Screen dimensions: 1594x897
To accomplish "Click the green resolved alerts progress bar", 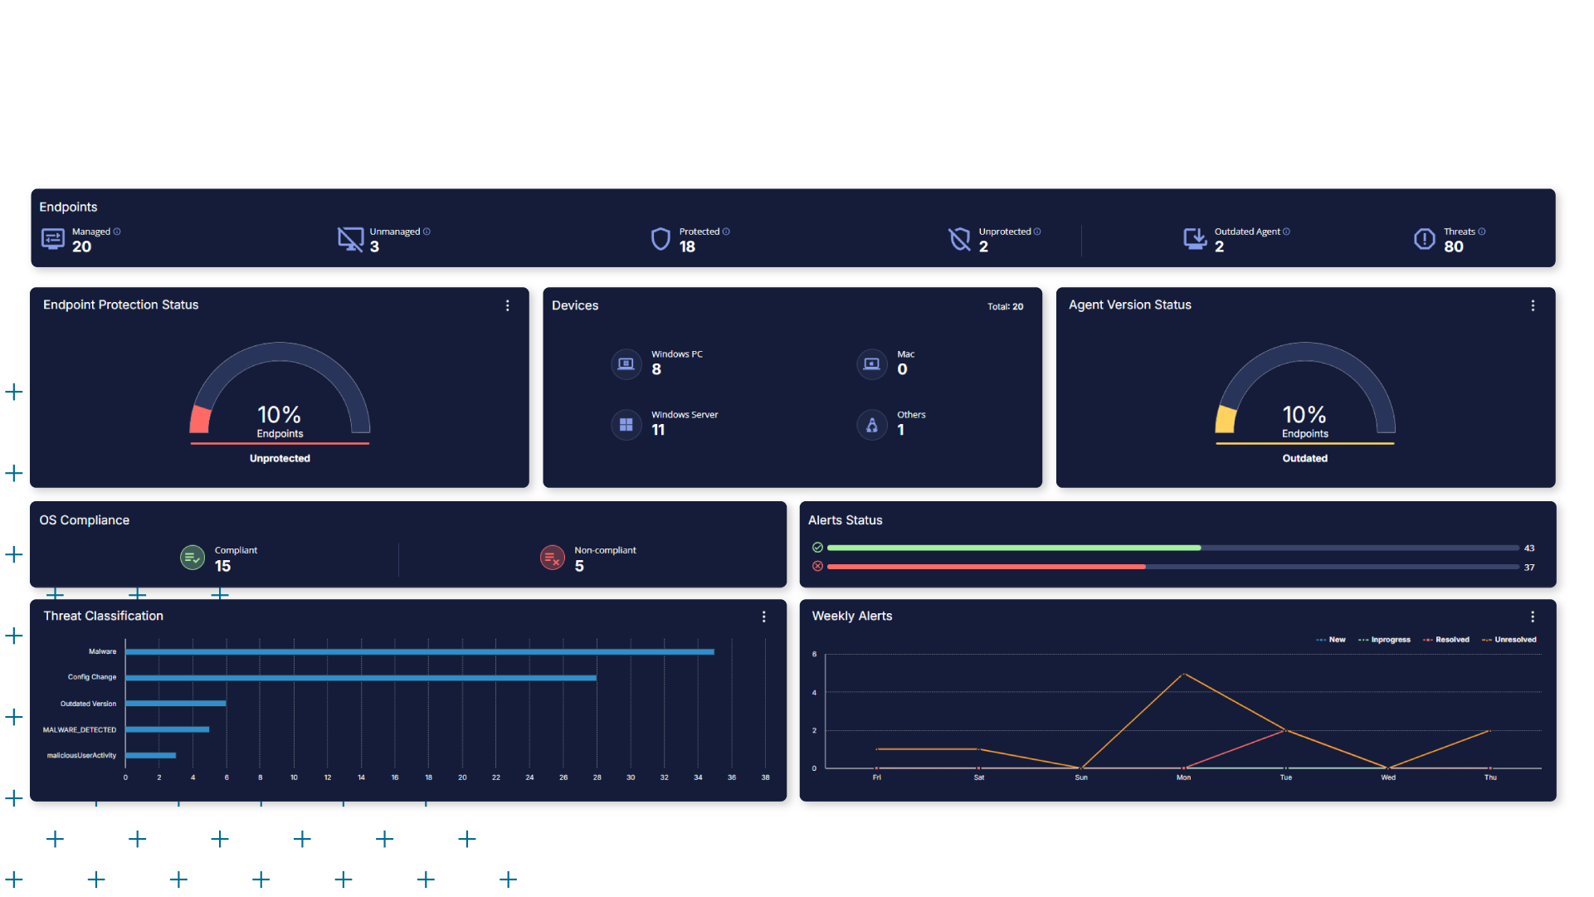I will (x=1012, y=548).
